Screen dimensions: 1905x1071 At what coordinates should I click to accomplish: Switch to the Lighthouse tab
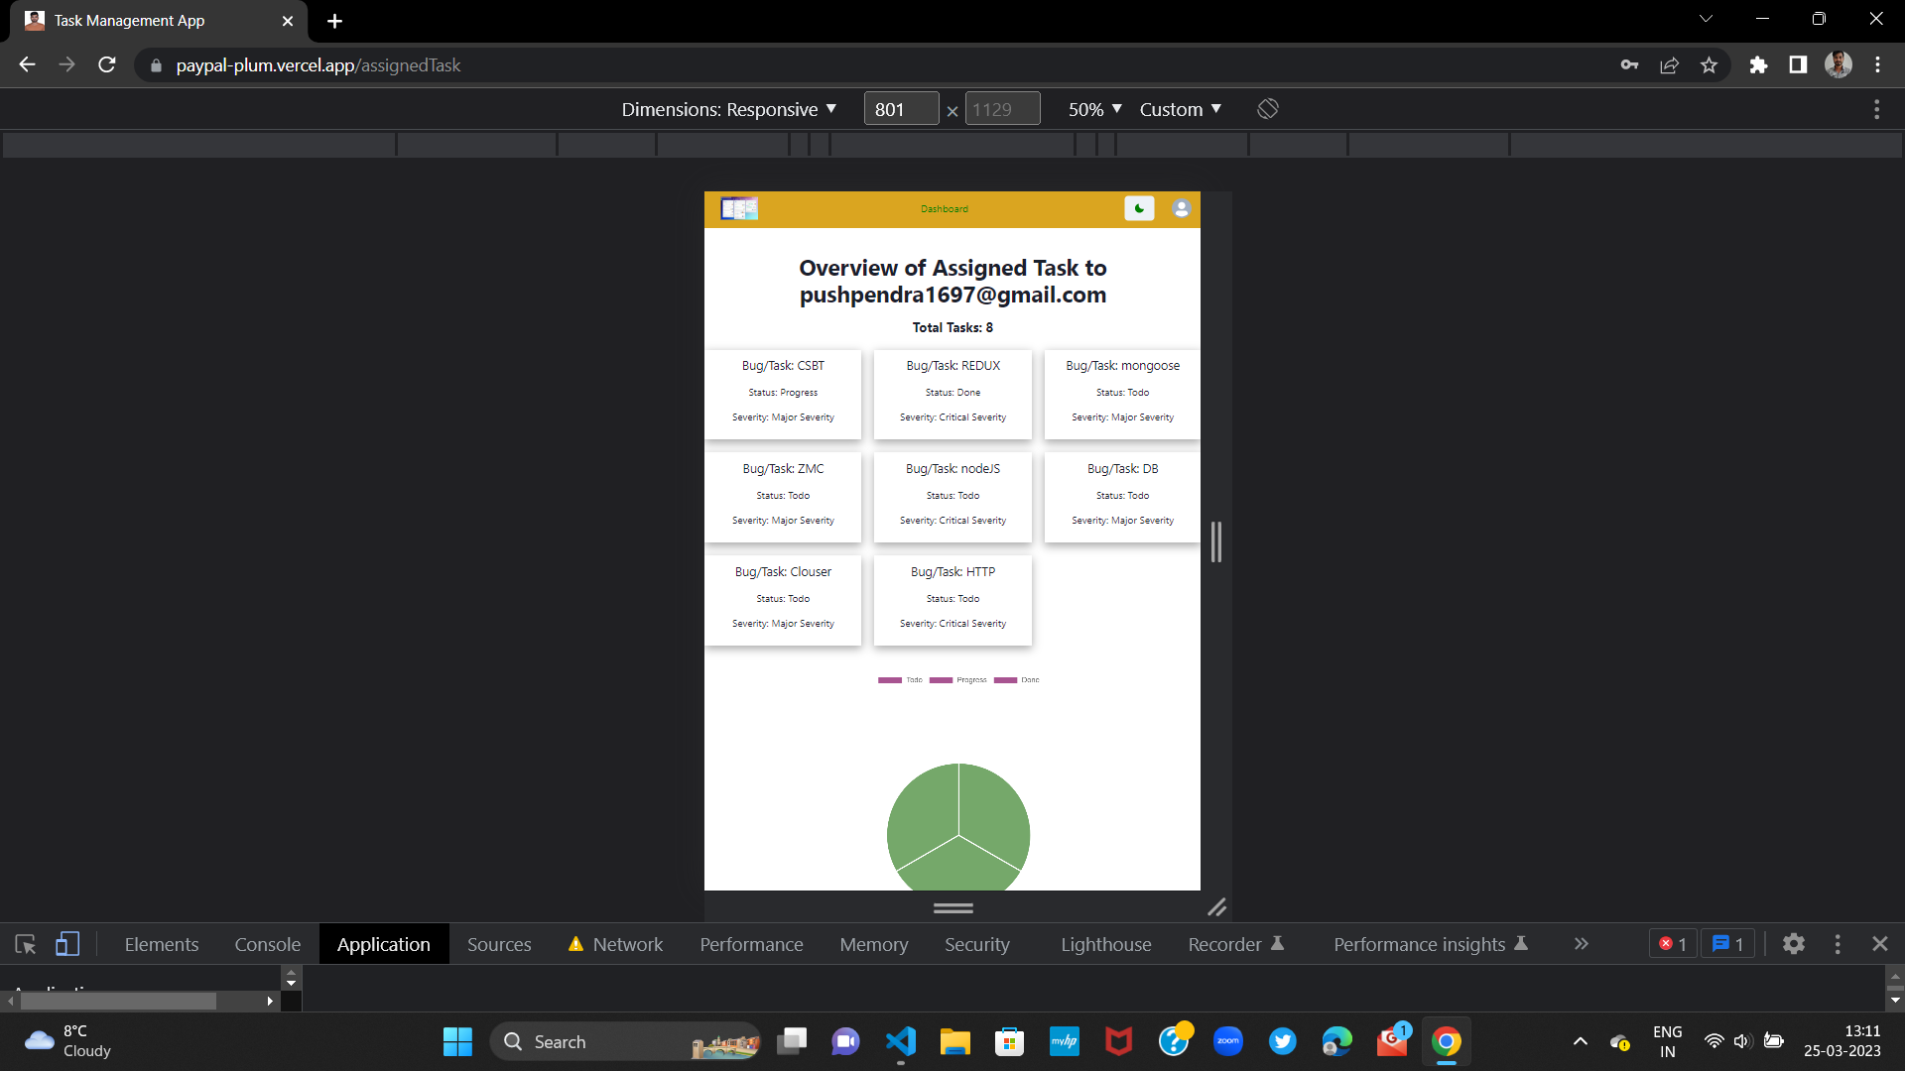(x=1105, y=944)
